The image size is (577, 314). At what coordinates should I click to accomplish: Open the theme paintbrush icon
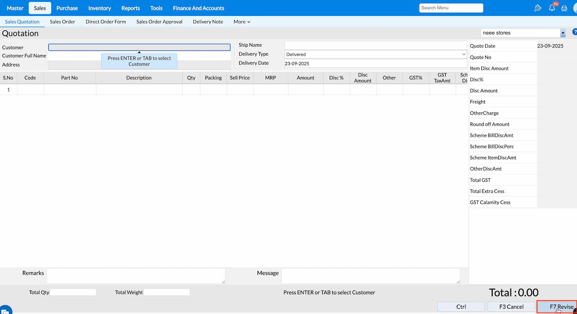(538, 8)
